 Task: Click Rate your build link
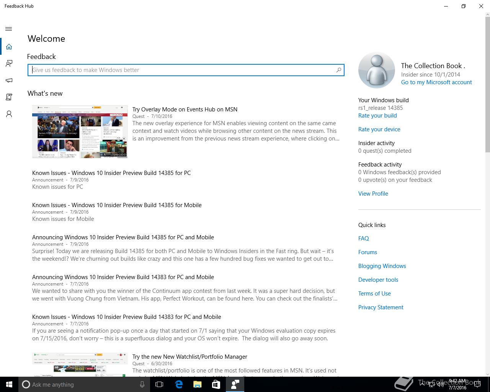tap(377, 116)
